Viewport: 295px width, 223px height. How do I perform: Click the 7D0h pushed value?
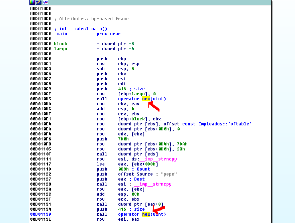(x=123, y=139)
